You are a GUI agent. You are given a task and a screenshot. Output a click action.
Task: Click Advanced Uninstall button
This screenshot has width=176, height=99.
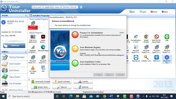coord(40,81)
